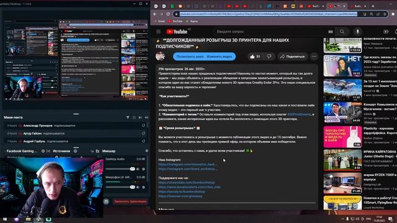Replay alert for Андрей Горбунь
The width and height of the screenshot is (397, 223).
pyautogui.click(x=143, y=141)
